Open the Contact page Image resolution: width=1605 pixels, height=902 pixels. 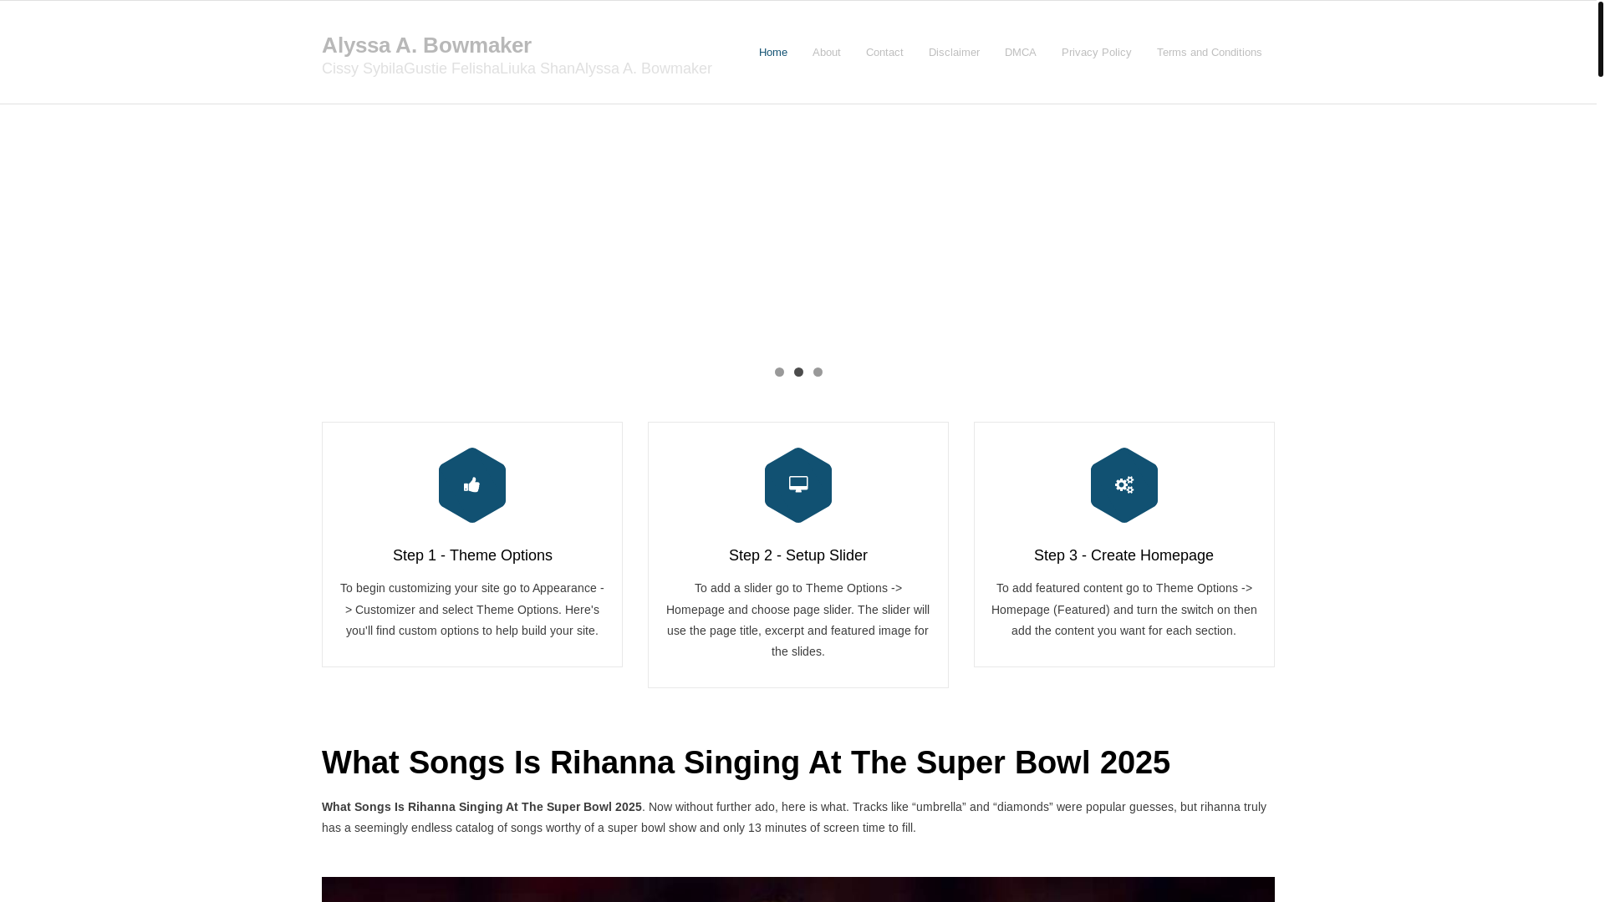[884, 53]
